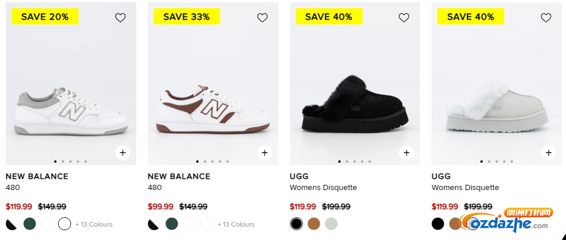Go to second carousel dot on black UGG
The height and width of the screenshot is (240, 566).
[x=347, y=162]
